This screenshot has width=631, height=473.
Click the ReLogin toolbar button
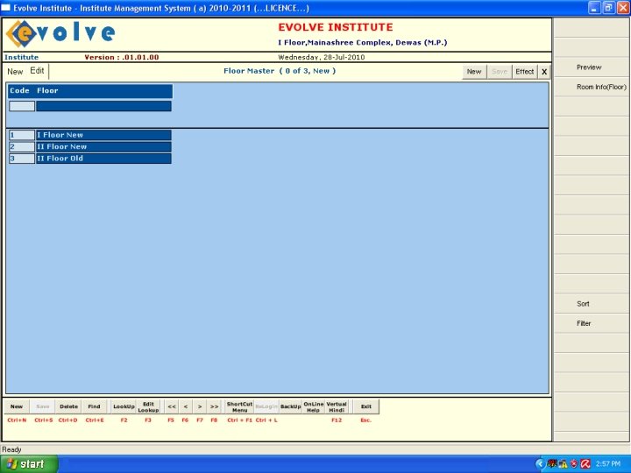click(266, 406)
